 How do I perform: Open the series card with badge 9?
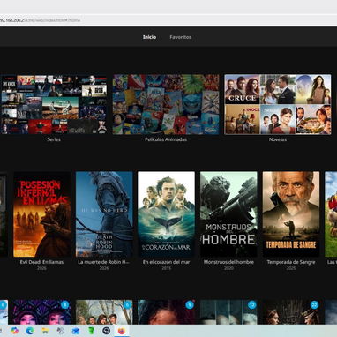point(166,312)
